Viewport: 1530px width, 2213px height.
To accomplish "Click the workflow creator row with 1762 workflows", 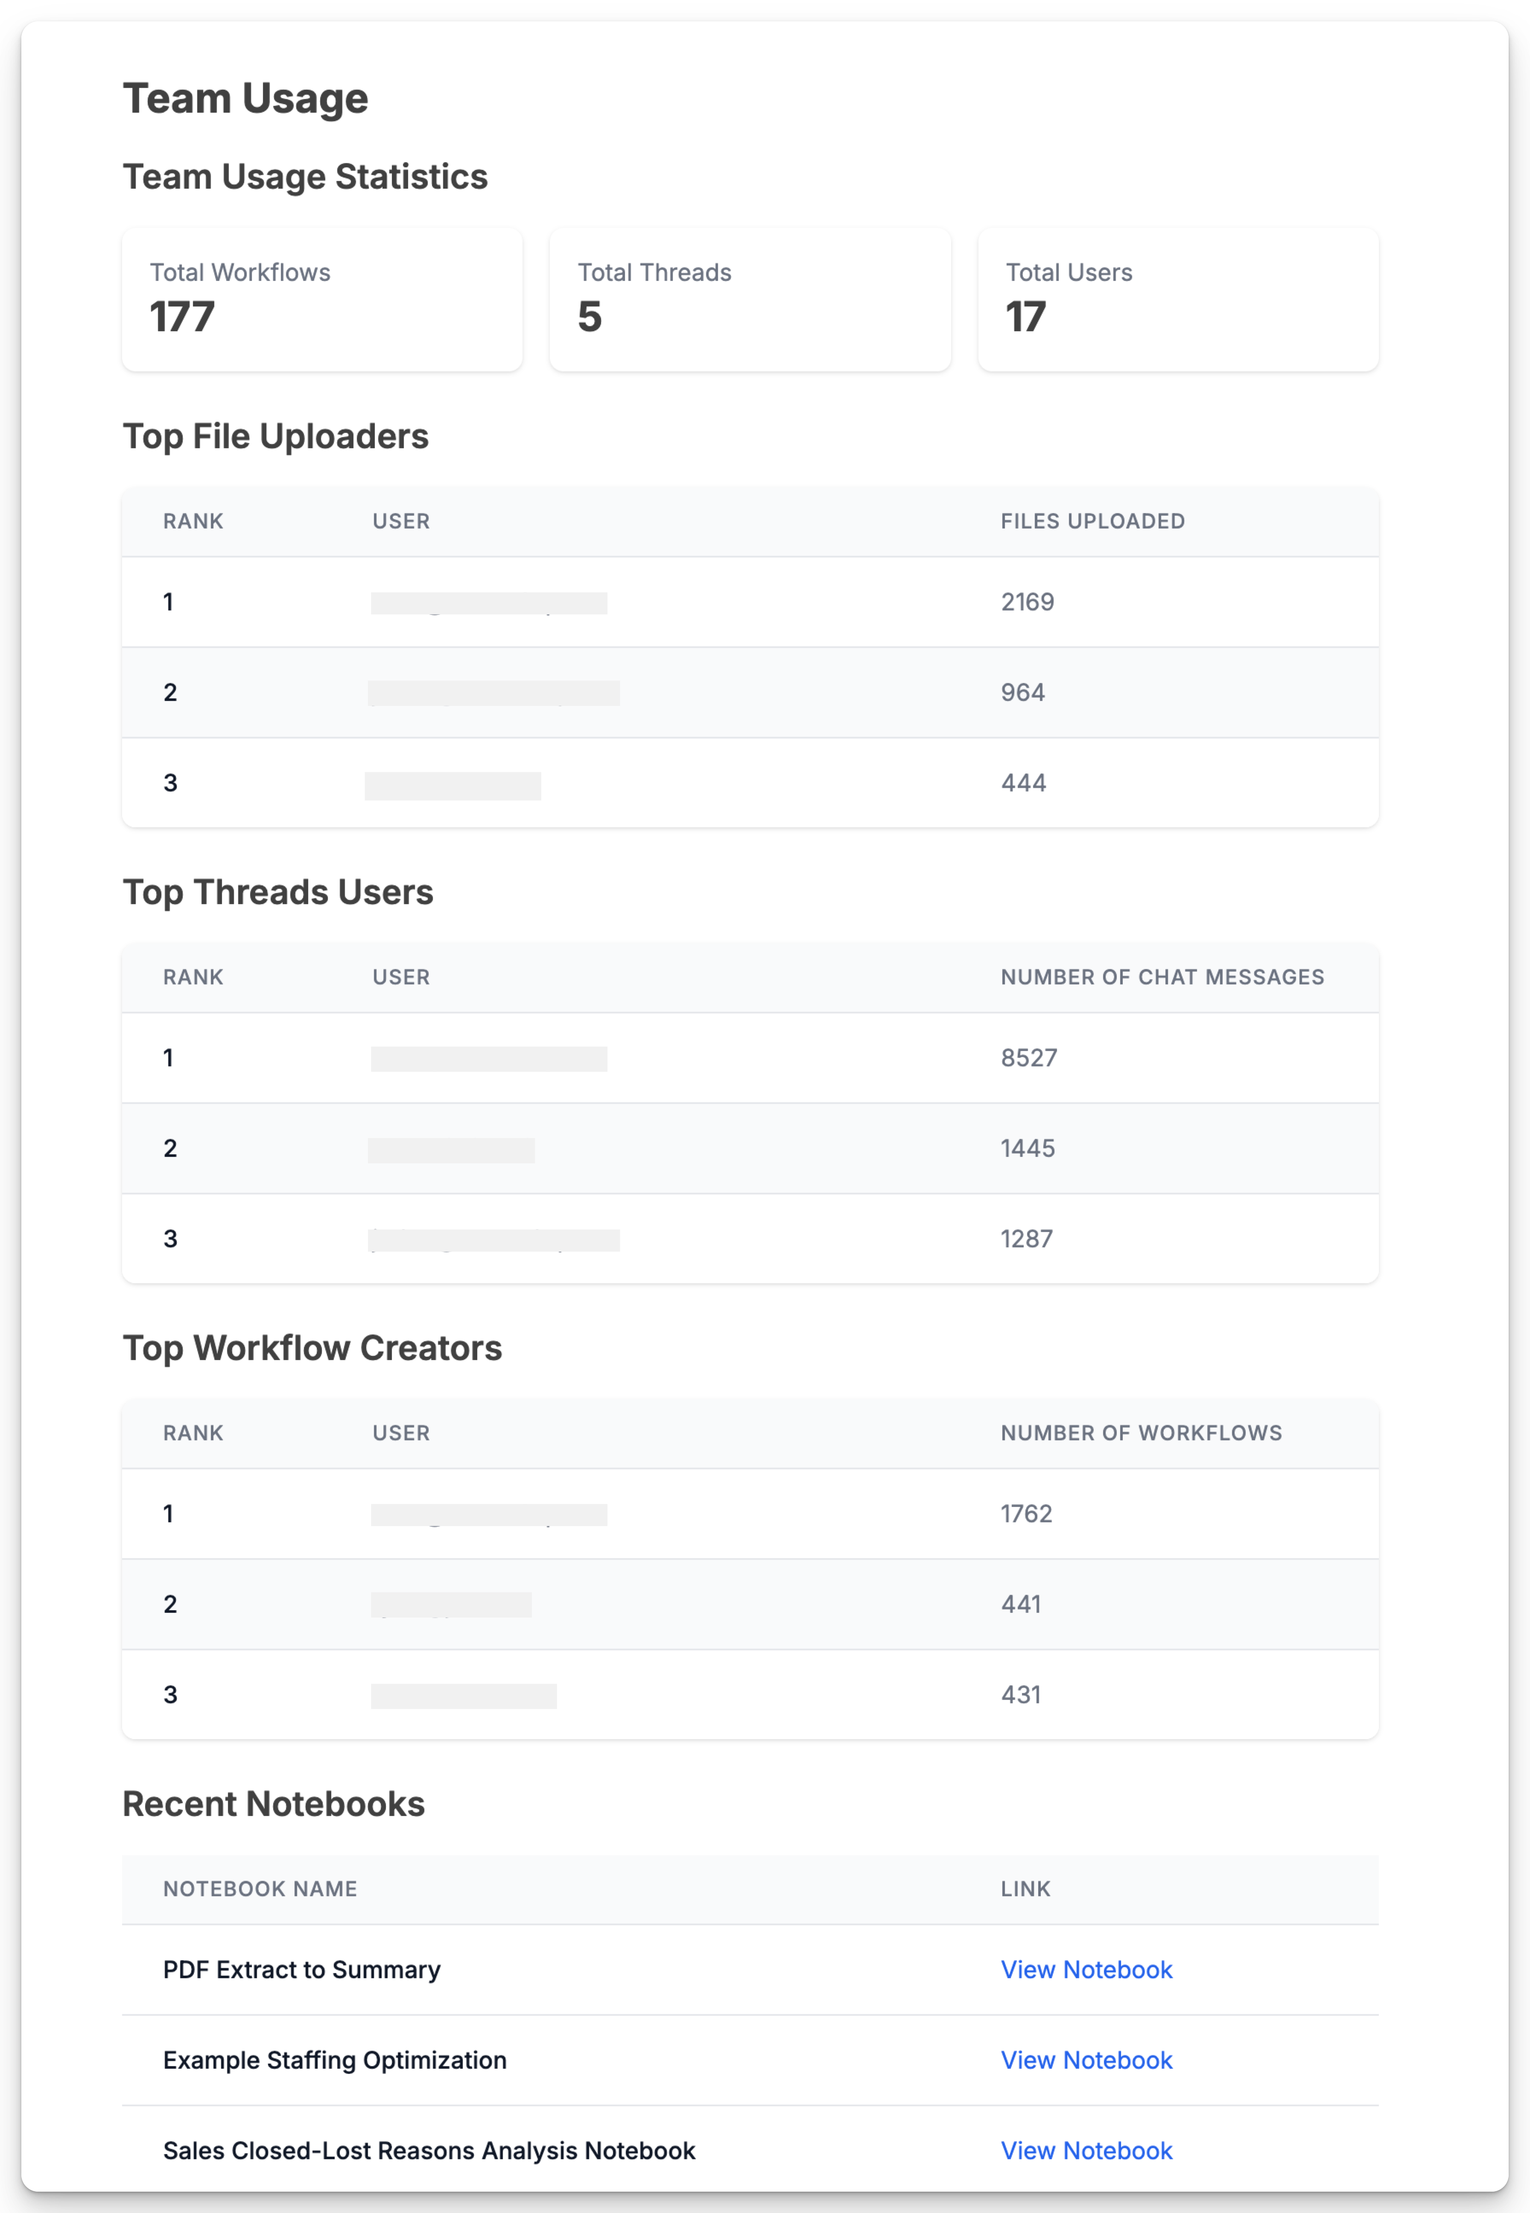I will 750,1513.
